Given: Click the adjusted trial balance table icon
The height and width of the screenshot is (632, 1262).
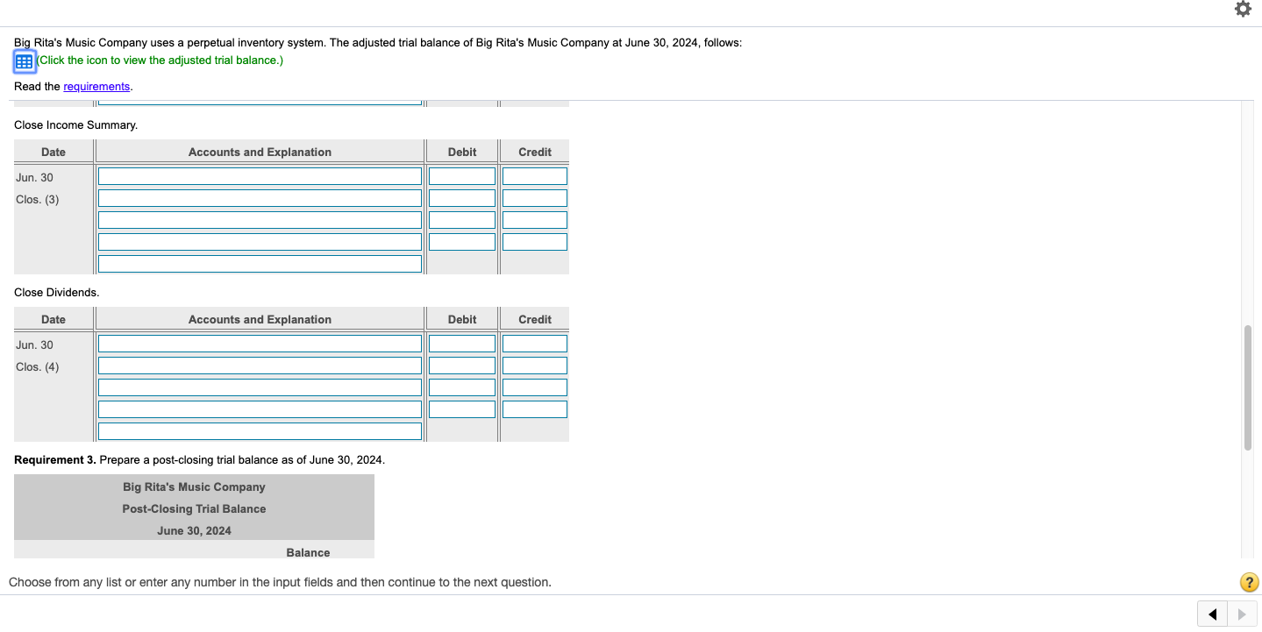Looking at the screenshot, I should pos(24,61).
